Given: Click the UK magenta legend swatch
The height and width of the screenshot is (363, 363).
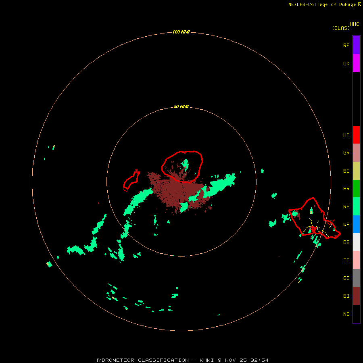Looking at the screenshot, I should point(356,63).
